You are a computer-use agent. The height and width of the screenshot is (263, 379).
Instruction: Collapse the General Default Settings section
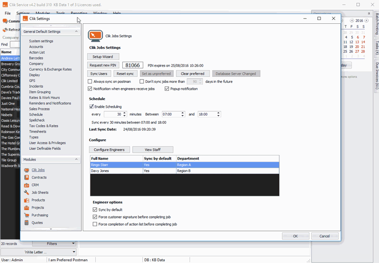[76, 31]
